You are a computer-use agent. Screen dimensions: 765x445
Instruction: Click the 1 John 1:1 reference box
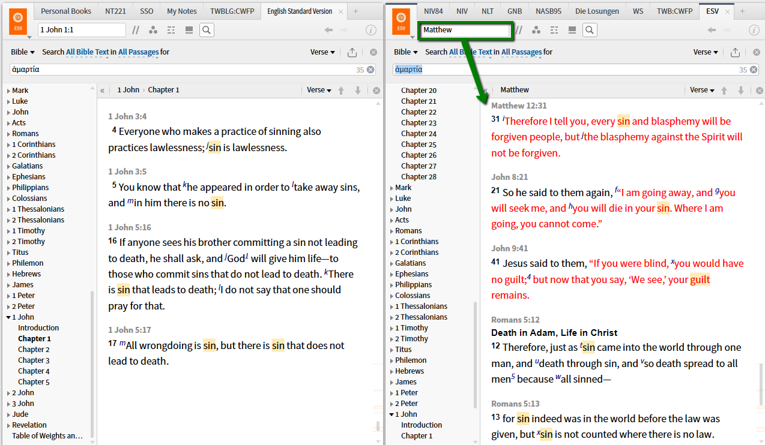pos(82,30)
